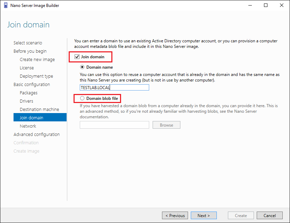
Task: Go to the Network step
Action: point(28,126)
